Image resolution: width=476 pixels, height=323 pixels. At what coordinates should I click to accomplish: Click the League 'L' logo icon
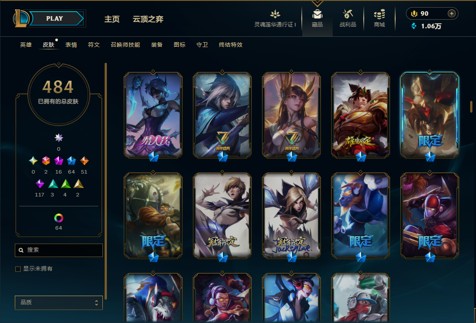coord(21,18)
